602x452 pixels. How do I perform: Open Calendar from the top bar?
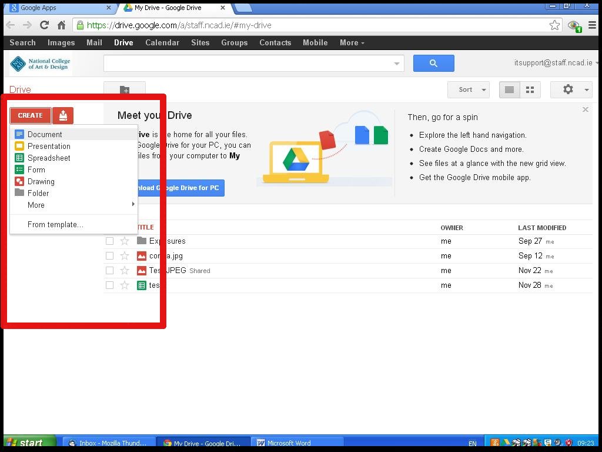click(x=162, y=42)
